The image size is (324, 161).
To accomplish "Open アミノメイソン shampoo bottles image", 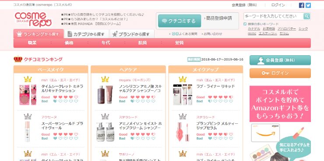I will click(105, 132).
